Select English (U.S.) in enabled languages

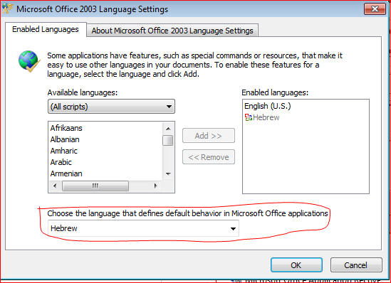pyautogui.click(x=268, y=106)
